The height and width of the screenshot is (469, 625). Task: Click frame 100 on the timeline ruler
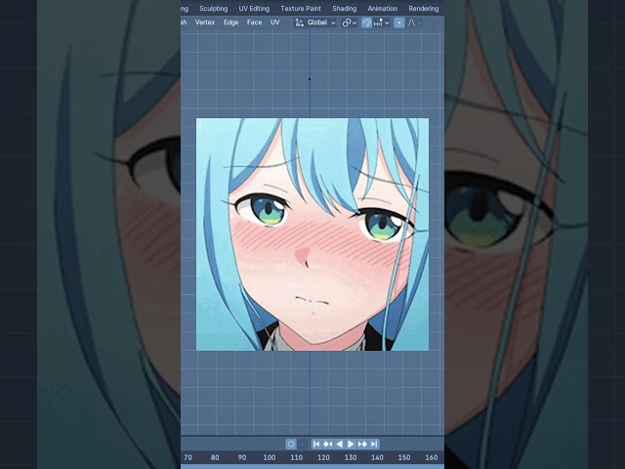270,457
